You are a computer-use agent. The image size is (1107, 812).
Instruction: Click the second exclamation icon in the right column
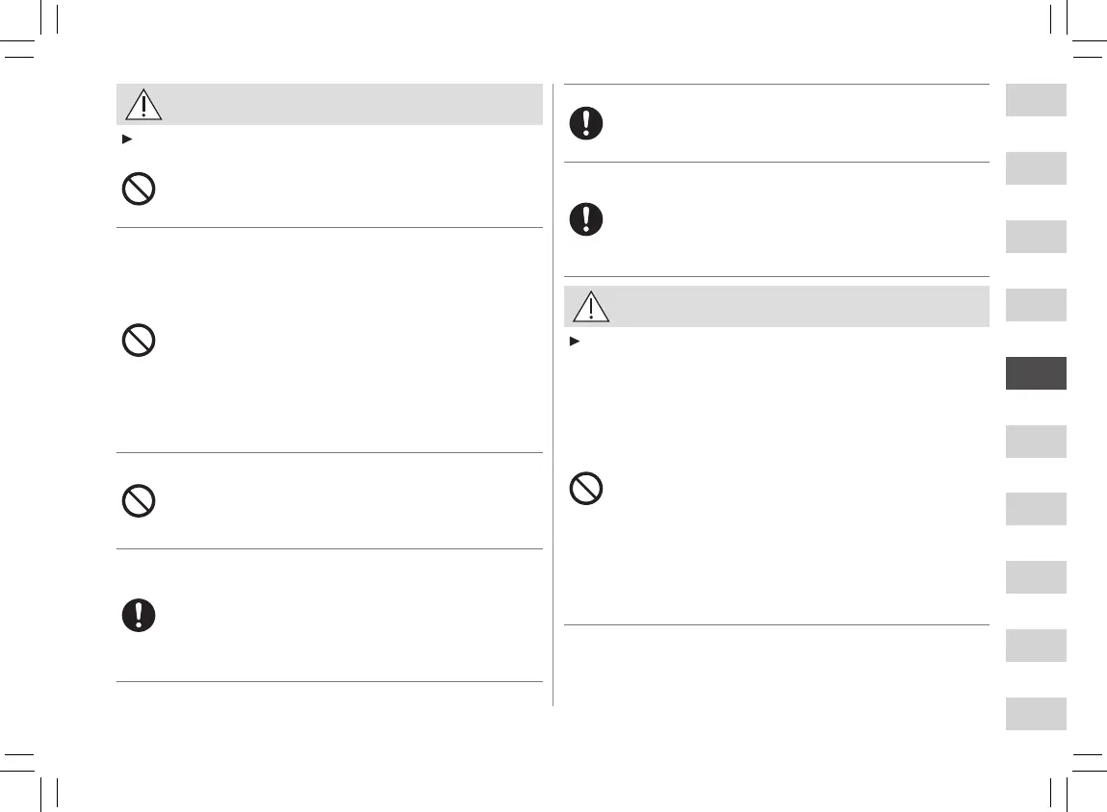(586, 219)
